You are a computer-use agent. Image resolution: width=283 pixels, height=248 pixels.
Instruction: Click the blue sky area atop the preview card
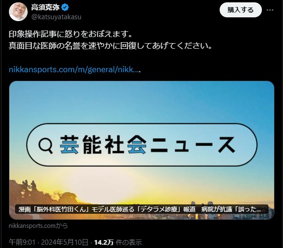point(142,101)
